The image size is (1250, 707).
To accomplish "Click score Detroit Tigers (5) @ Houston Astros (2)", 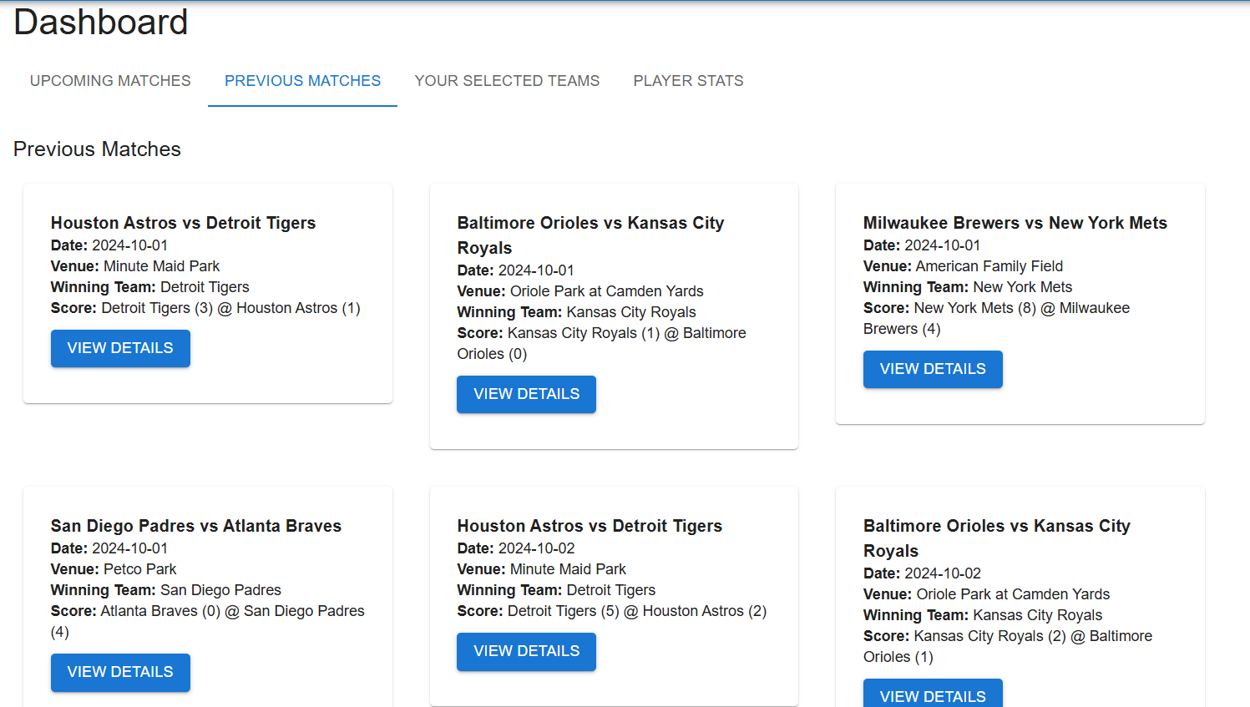I will click(612, 611).
